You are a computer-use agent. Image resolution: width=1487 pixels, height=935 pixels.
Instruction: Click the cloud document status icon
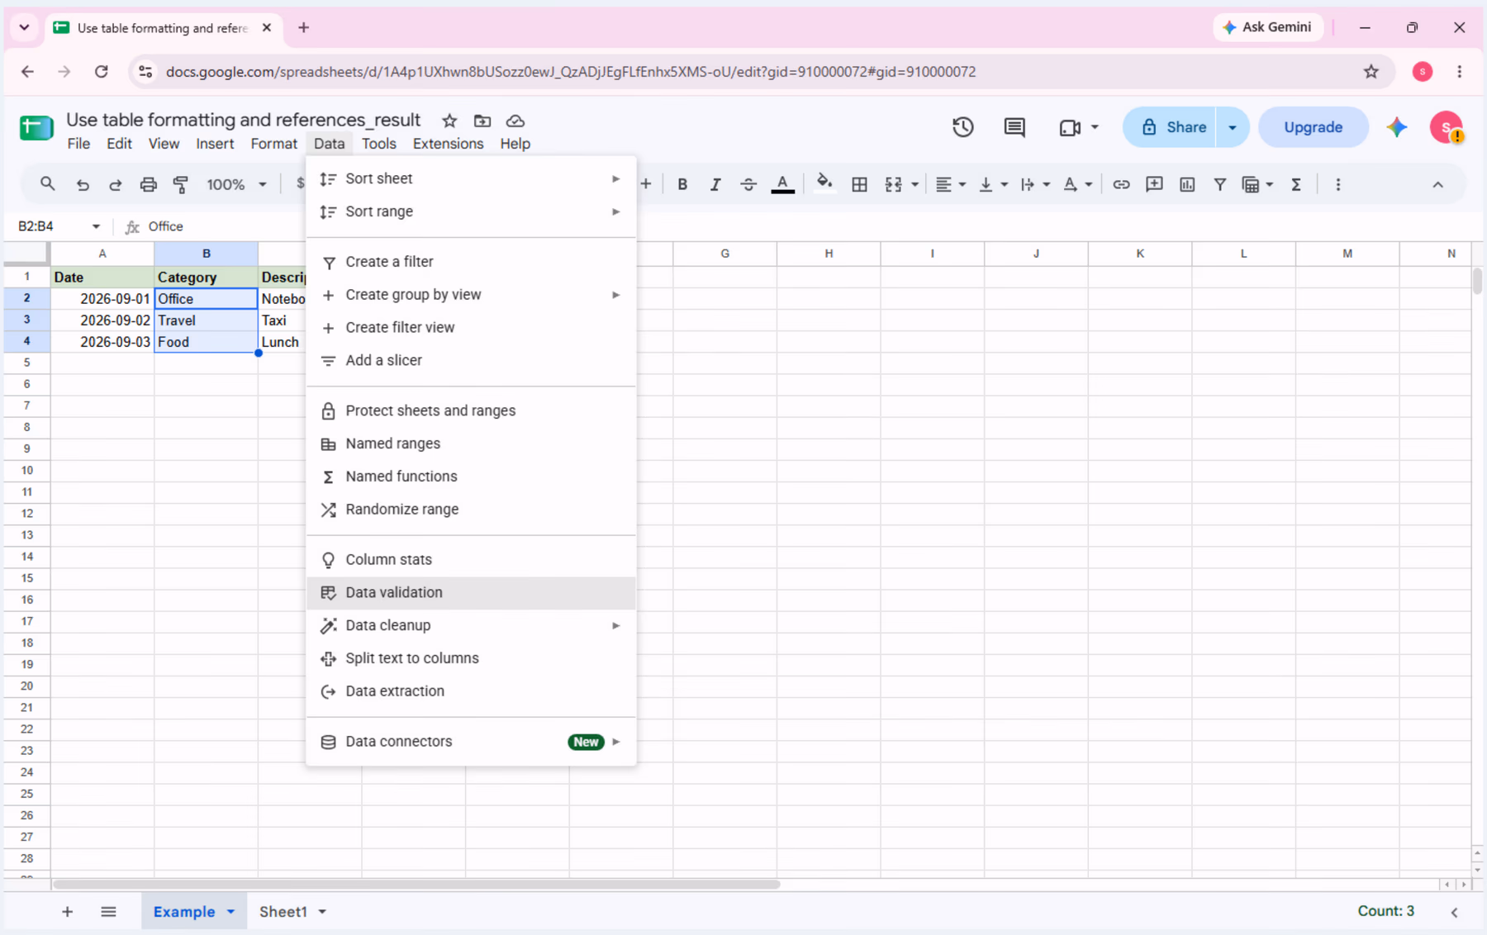pos(515,121)
